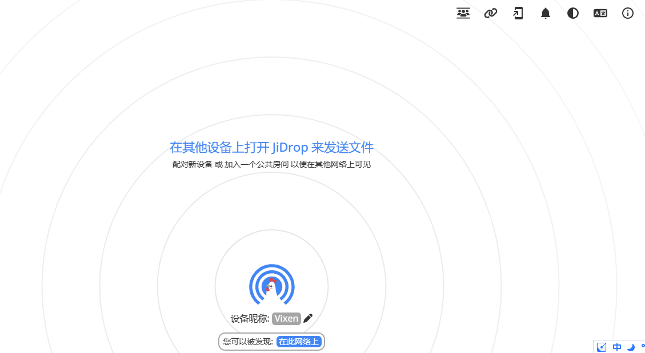Click the open-on-device phone icon

click(518, 13)
